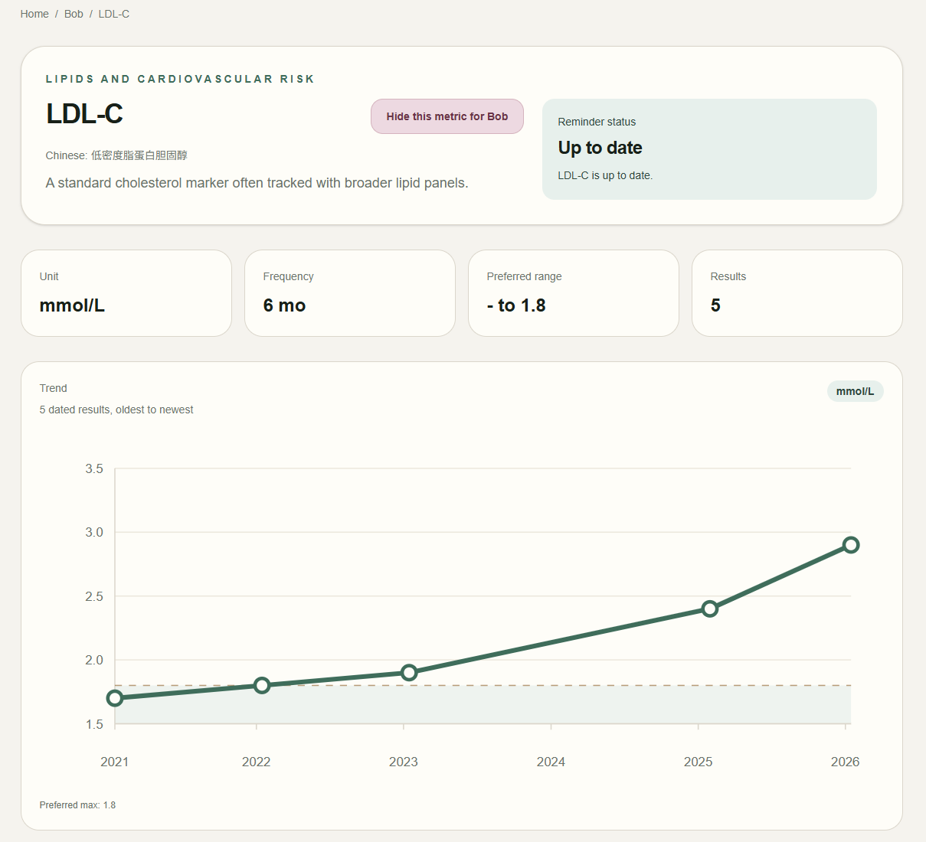
Task: Click the LDL-C page heading
Action: pos(84,114)
